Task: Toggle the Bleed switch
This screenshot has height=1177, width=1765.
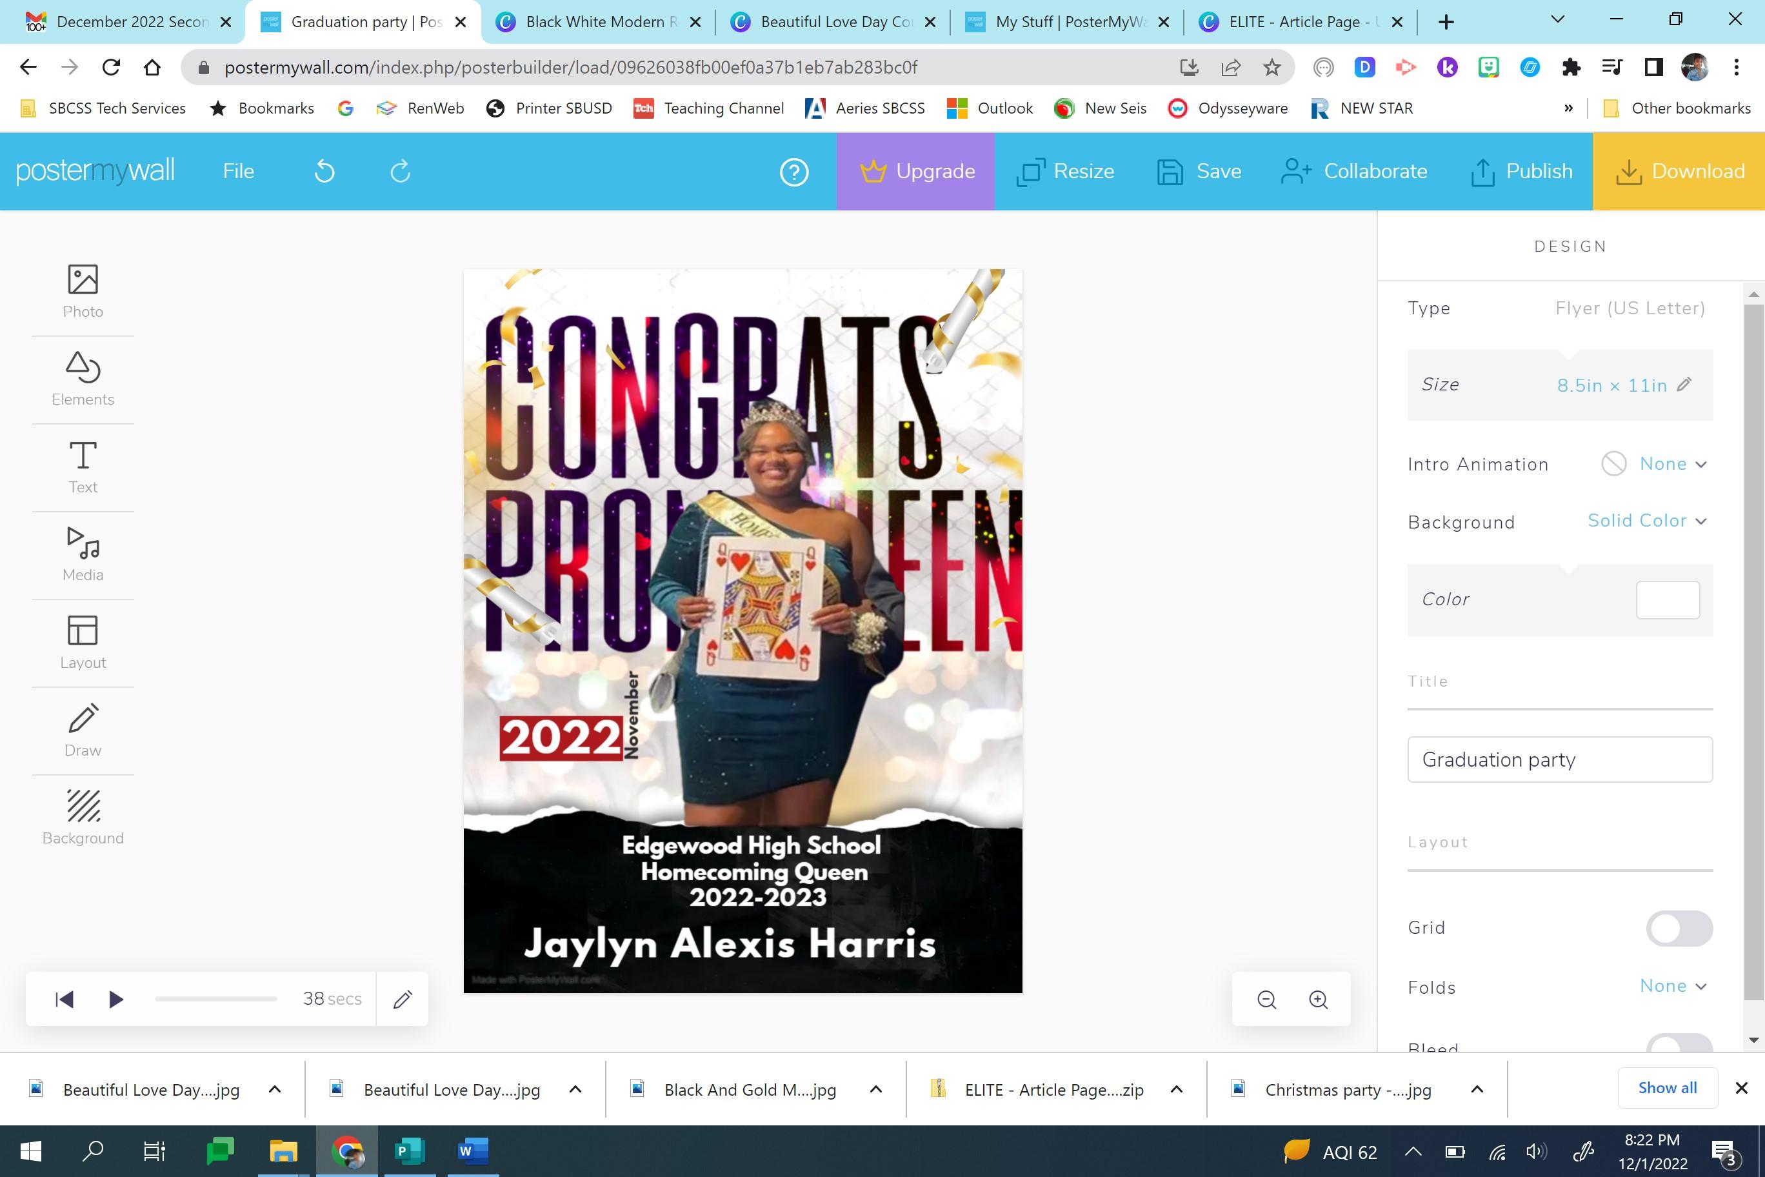Action: (x=1679, y=1044)
